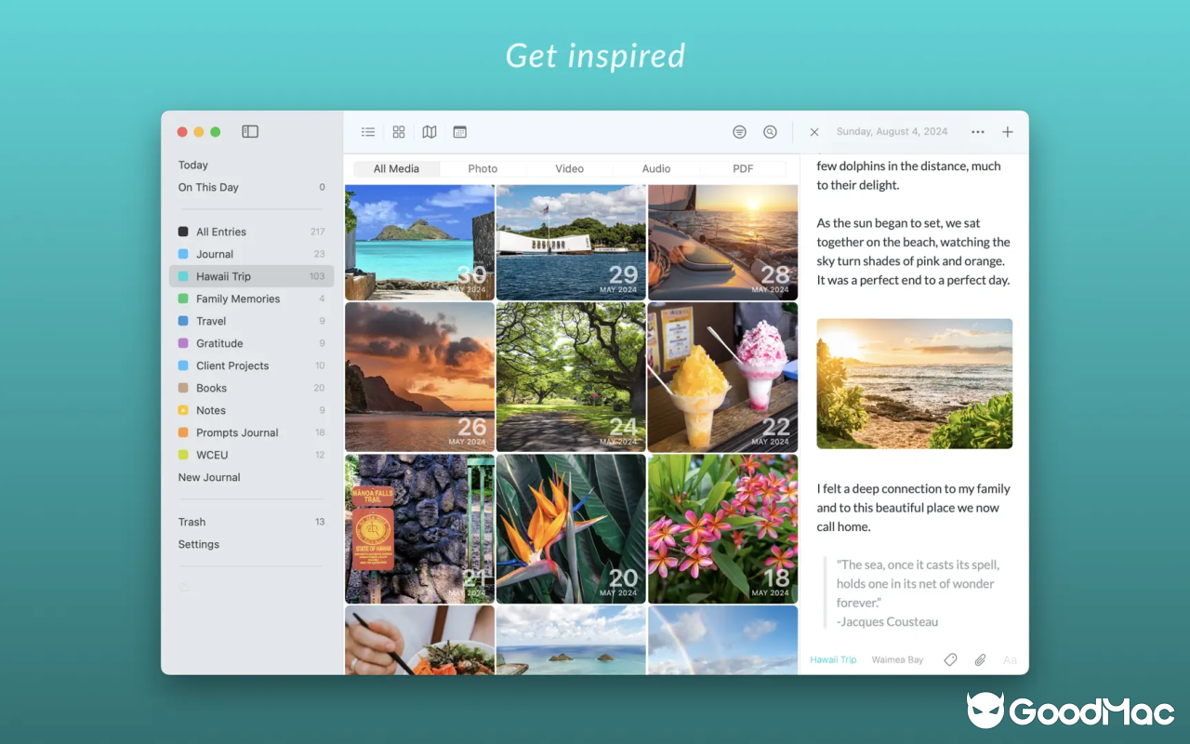The image size is (1190, 744).
Task: Open the map view icon
Action: tap(430, 132)
